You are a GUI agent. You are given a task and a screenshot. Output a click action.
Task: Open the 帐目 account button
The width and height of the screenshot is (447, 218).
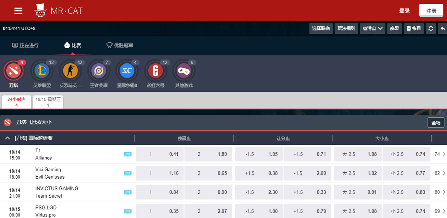coord(414,29)
